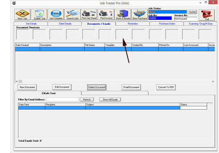
Task: Click the documents horizontal scrollbar thumb
Action: coord(21,81)
